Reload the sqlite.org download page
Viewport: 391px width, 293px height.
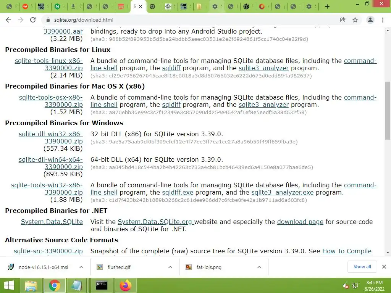(x=33, y=20)
